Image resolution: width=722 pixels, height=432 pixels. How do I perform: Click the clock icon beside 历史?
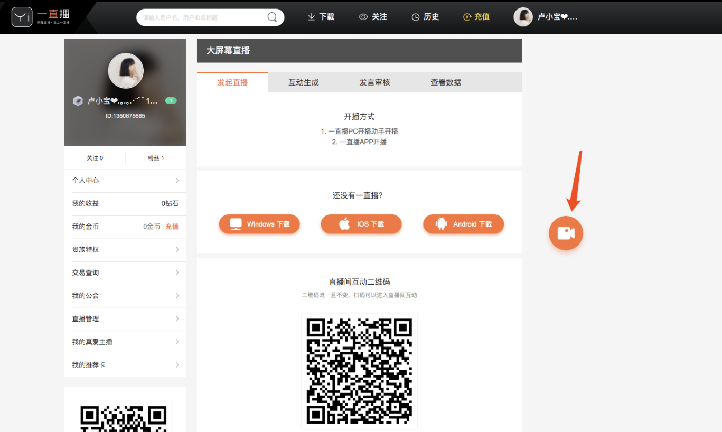click(416, 17)
